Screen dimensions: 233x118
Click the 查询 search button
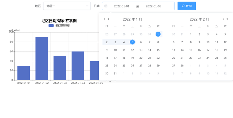tap(187, 6)
